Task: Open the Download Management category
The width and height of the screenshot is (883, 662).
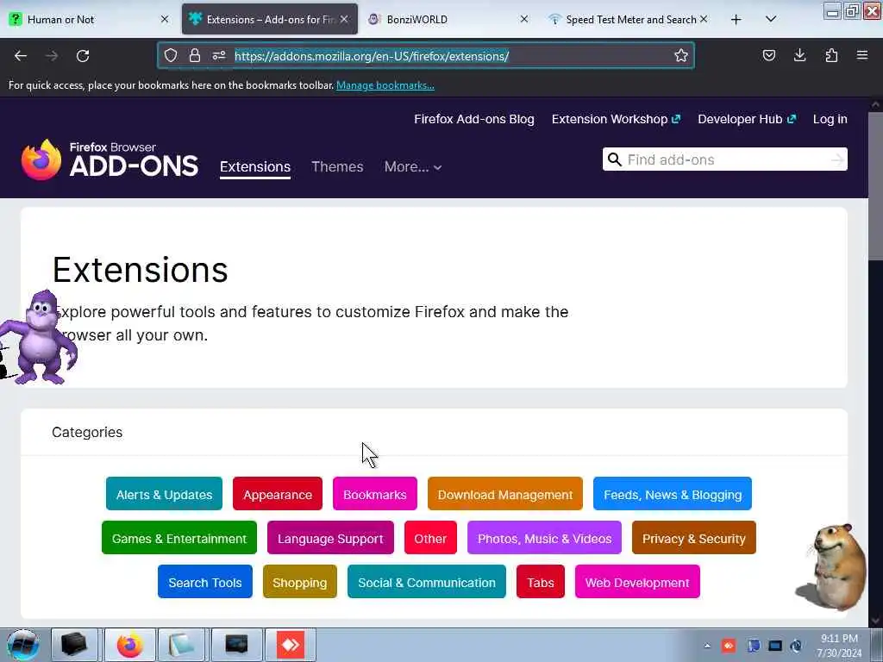Action: (x=505, y=494)
